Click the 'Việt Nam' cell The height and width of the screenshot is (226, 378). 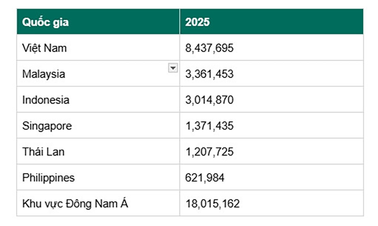point(98,48)
